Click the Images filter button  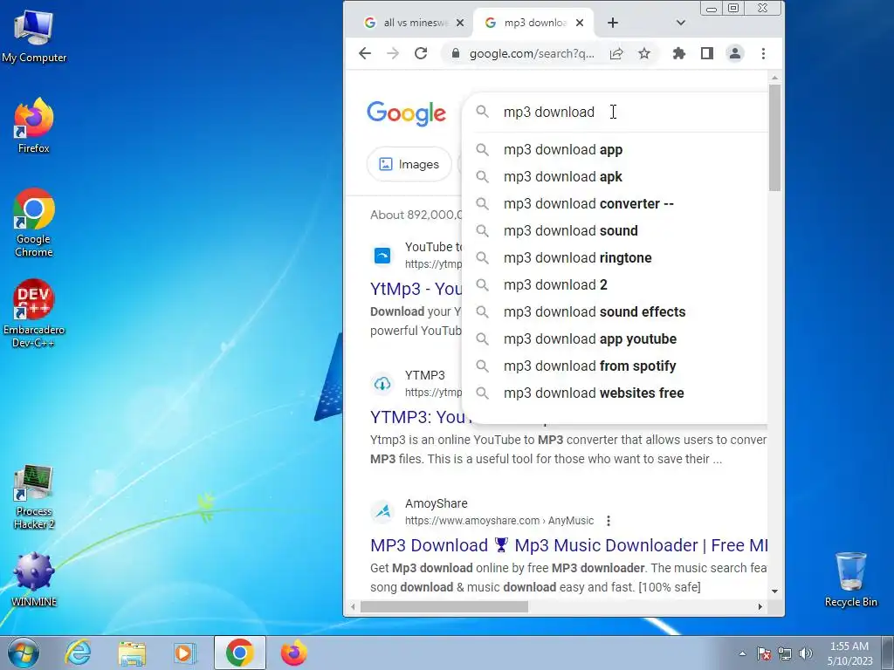pyautogui.click(x=409, y=165)
